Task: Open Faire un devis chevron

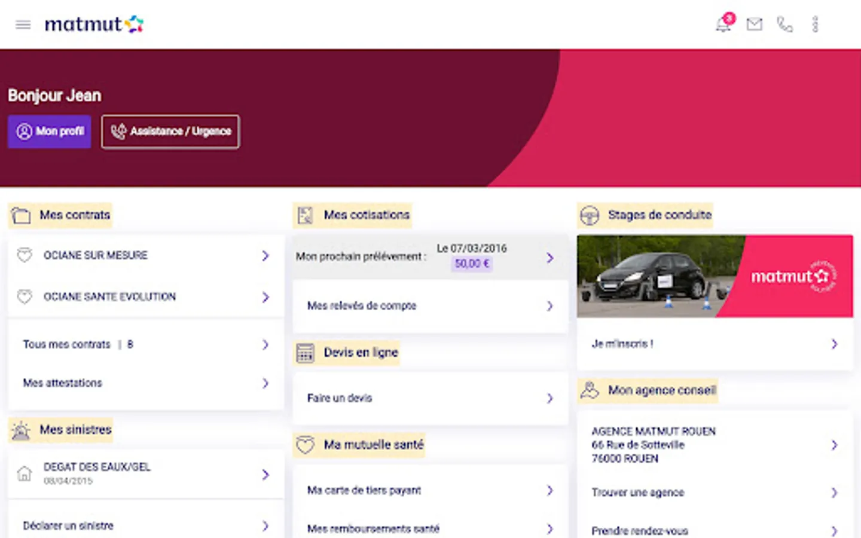Action: [550, 398]
